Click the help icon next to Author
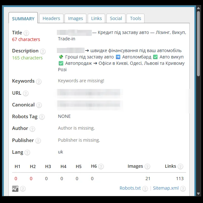This screenshot has width=203, height=203. tap(32, 129)
